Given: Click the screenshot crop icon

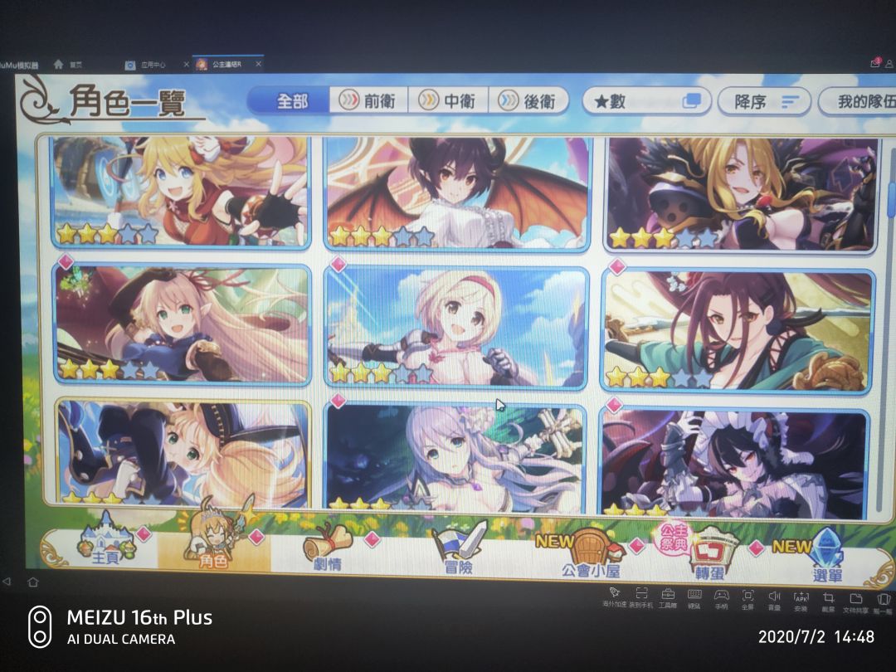Looking at the screenshot, I should pos(828,598).
